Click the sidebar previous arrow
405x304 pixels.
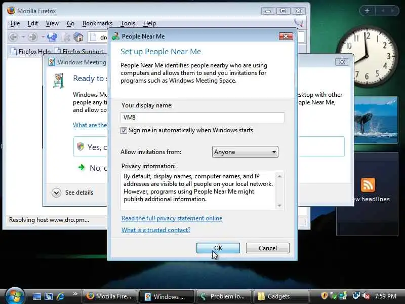click(383, 11)
